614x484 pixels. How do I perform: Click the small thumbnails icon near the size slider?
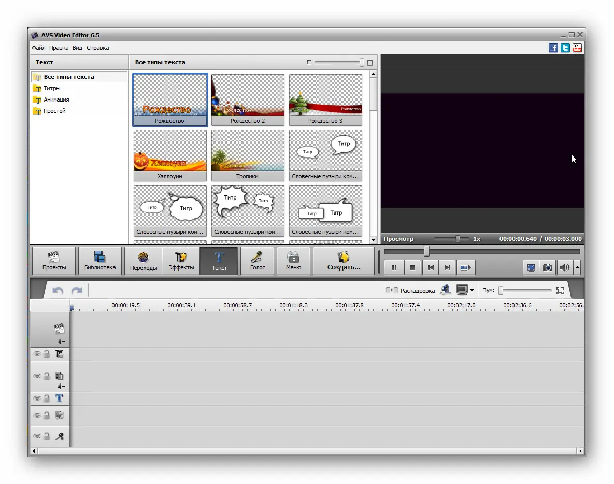click(309, 62)
